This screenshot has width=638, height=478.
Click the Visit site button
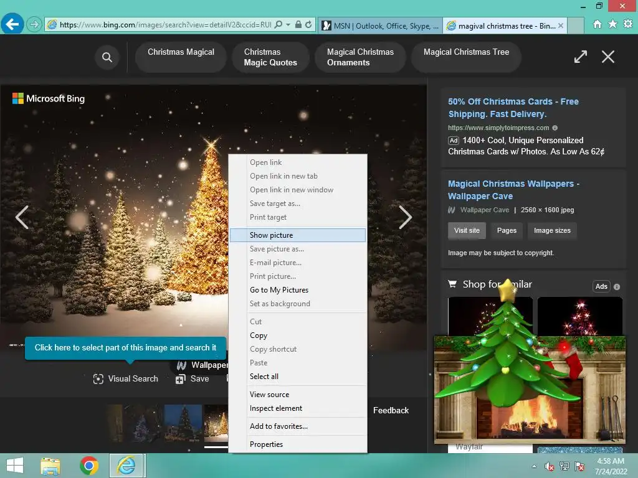pyautogui.click(x=467, y=230)
